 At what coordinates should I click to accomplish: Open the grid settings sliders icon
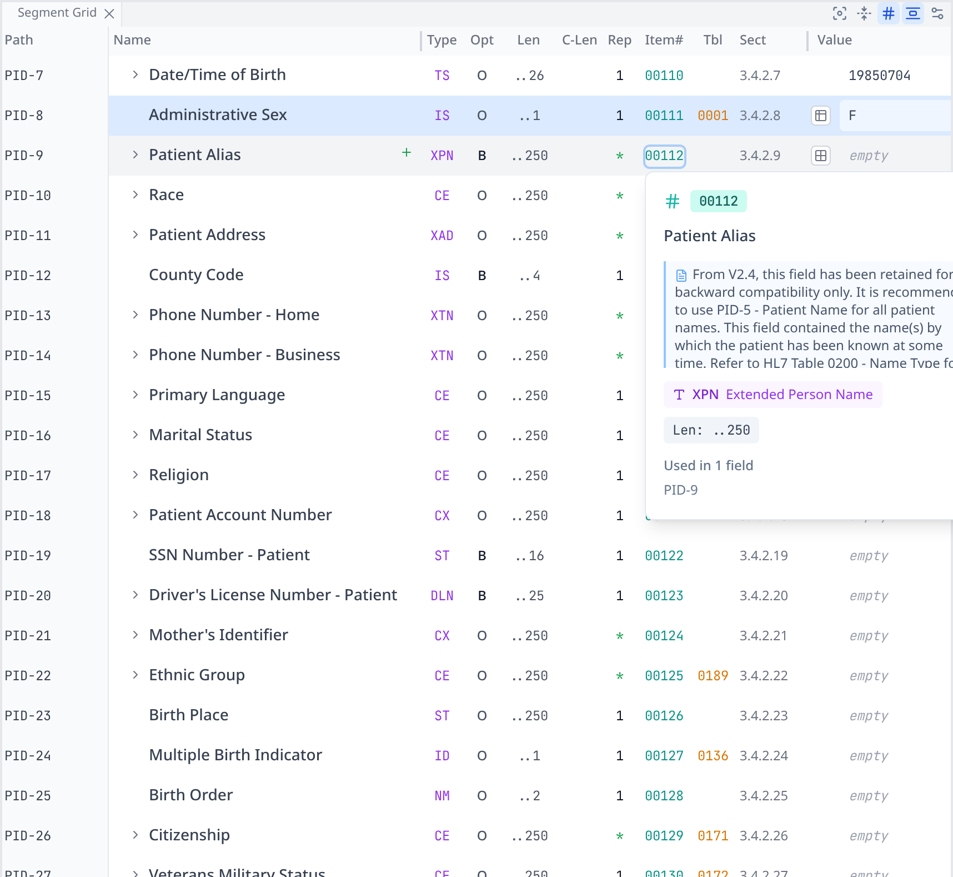coord(937,13)
